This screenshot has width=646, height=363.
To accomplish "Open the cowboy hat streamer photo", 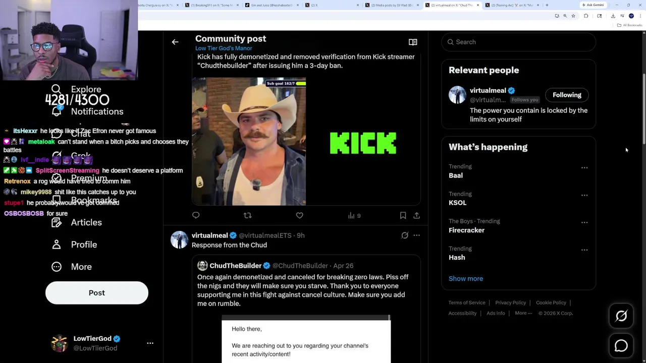I will pyautogui.click(x=249, y=142).
